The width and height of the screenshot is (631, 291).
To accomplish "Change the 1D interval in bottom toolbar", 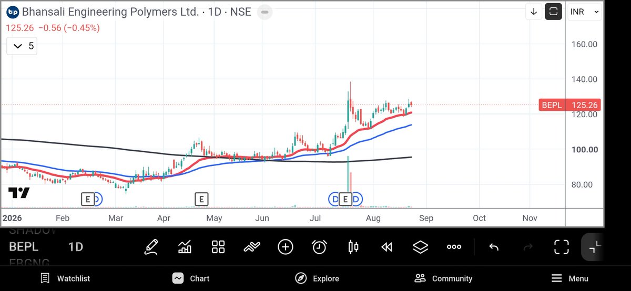I will (76, 246).
